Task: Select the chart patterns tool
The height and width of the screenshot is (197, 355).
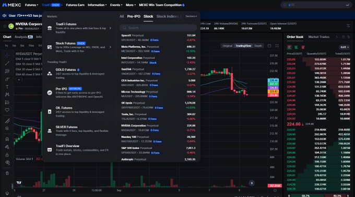Action: pyautogui.click(x=7, y=94)
